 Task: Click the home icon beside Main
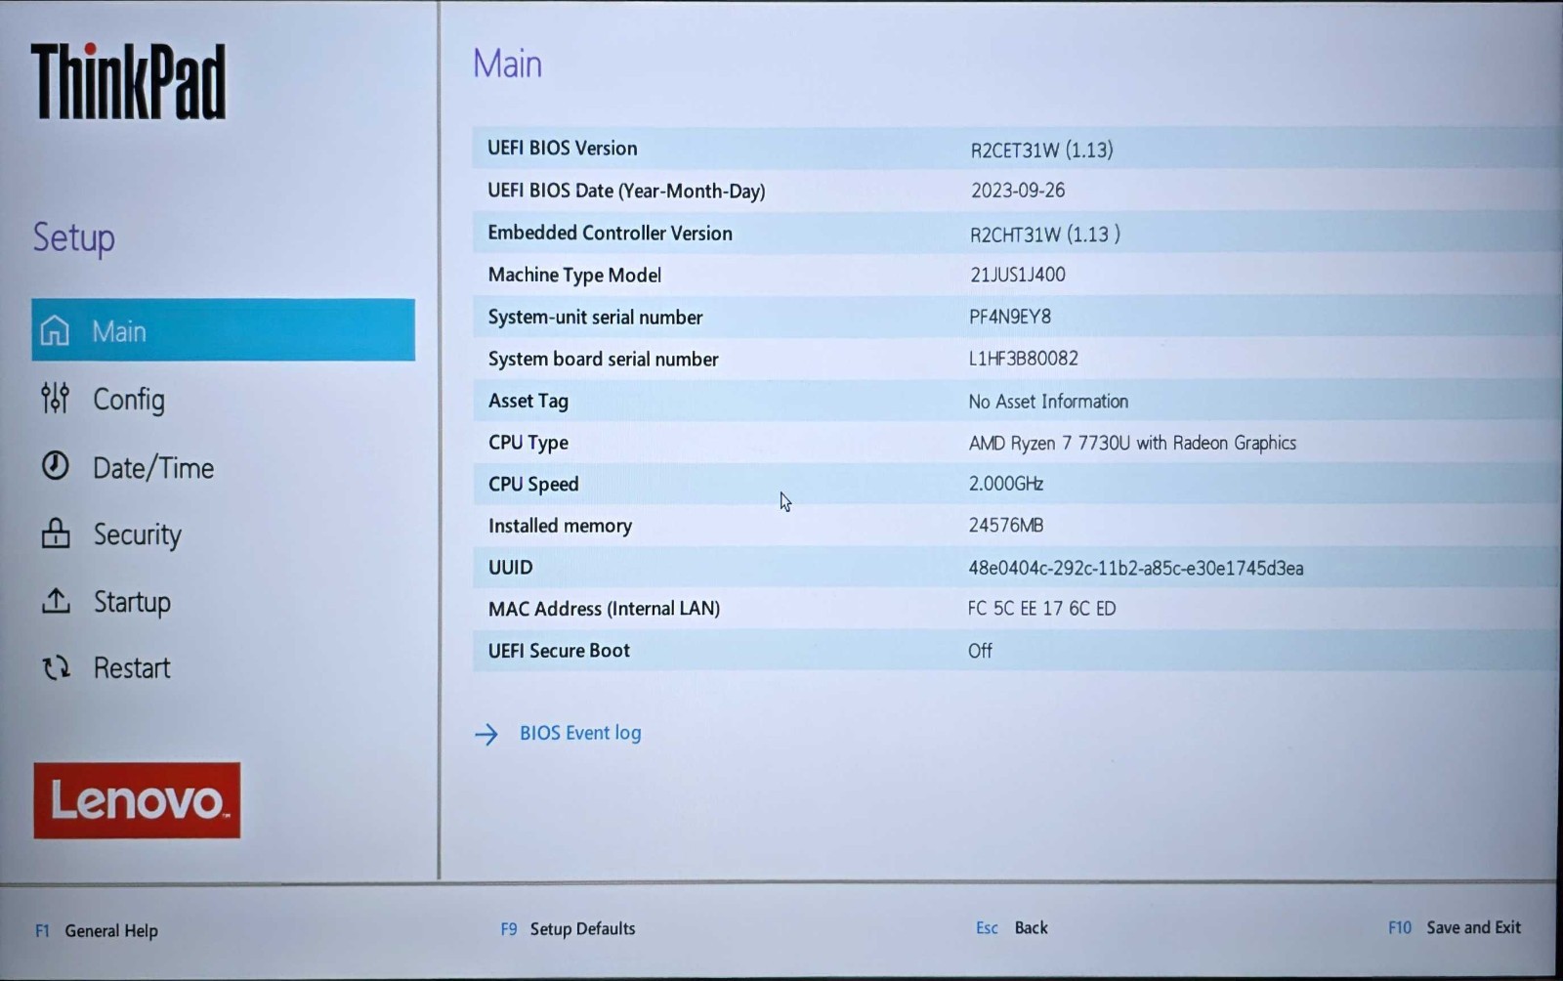[55, 330]
